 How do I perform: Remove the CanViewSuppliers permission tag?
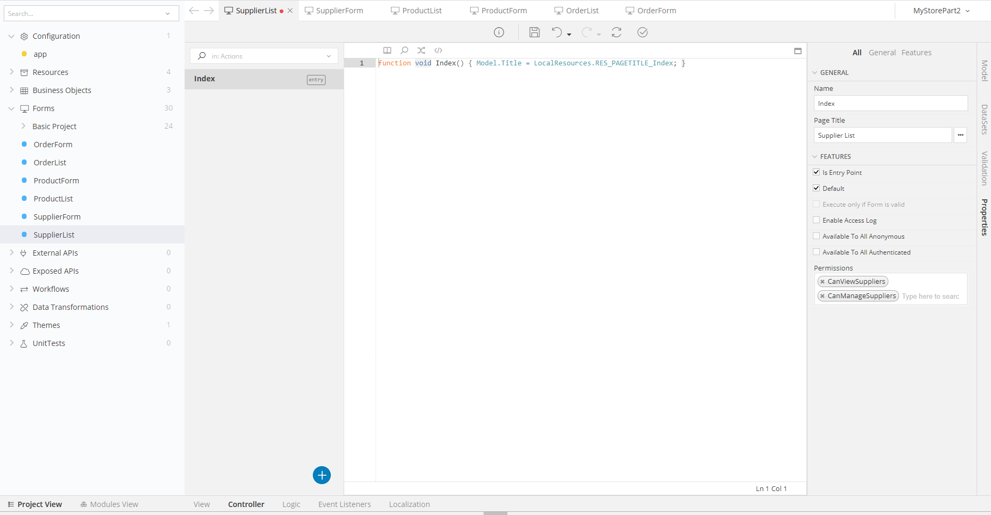(822, 282)
